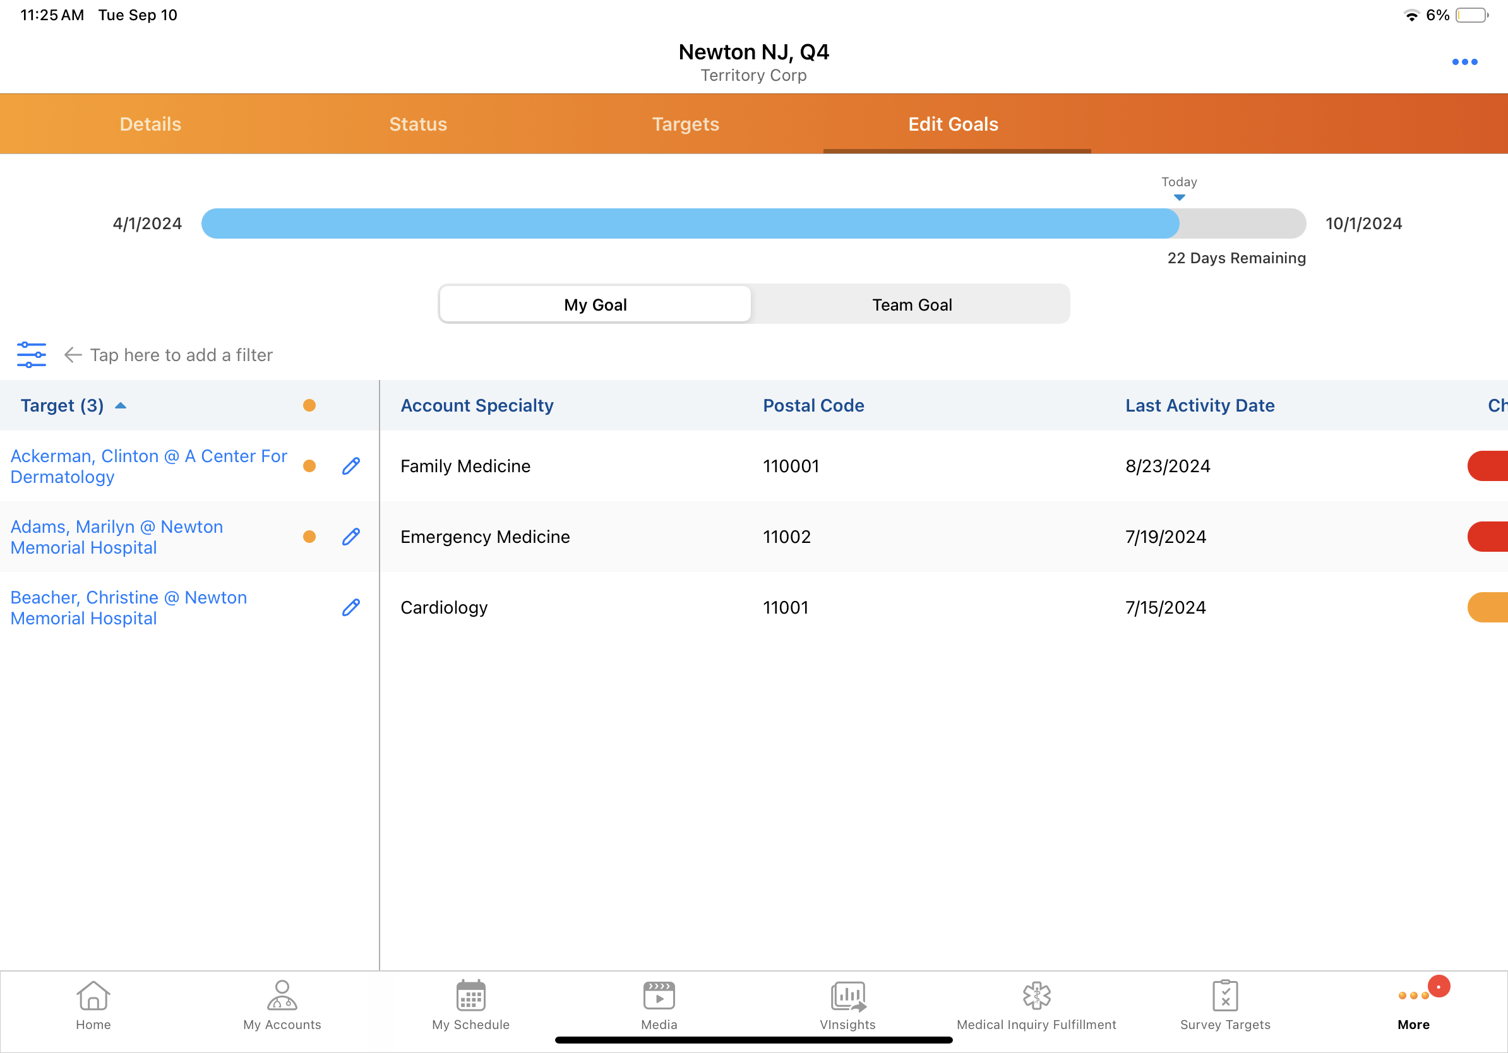Toggle orange dot filter in Target header
This screenshot has width=1508, height=1053.
click(x=309, y=405)
